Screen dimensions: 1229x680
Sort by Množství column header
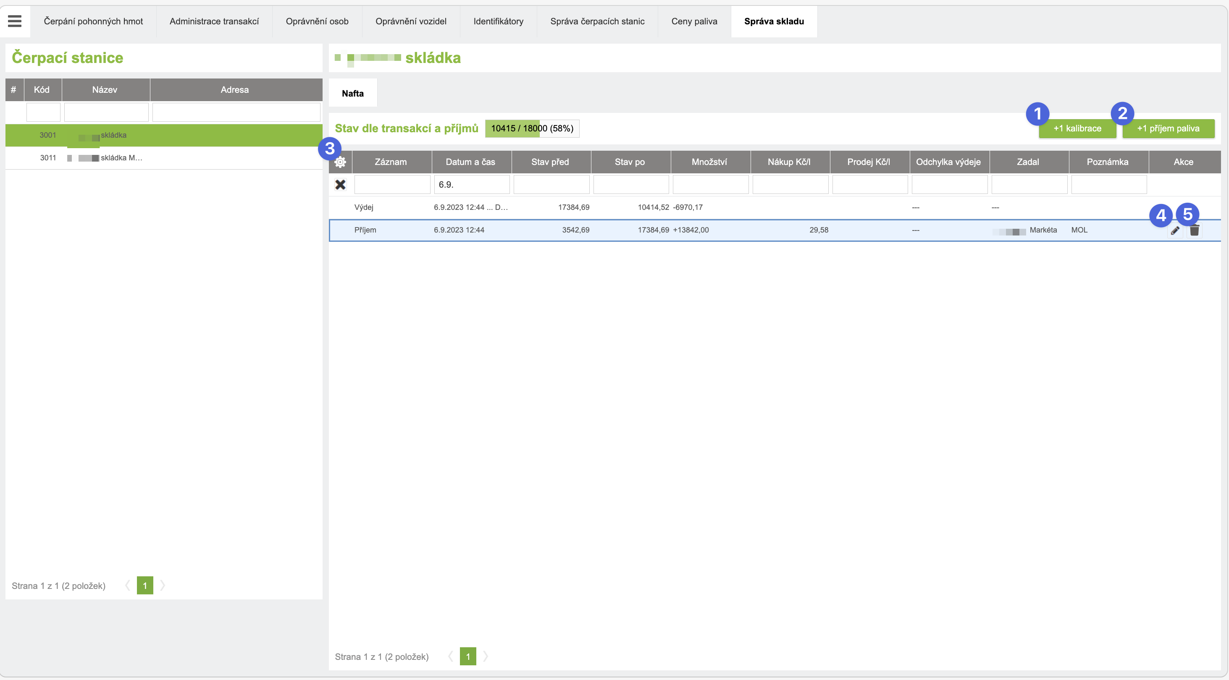point(709,162)
